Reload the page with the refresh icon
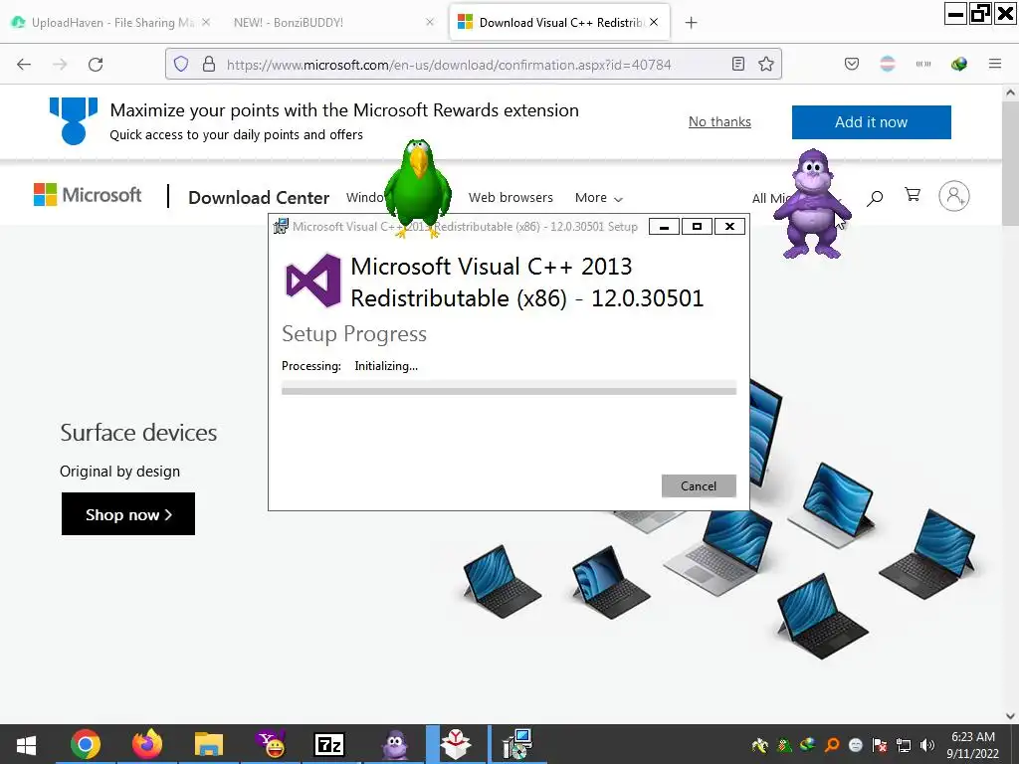Screen dimensions: 1019x764 coord(96,65)
